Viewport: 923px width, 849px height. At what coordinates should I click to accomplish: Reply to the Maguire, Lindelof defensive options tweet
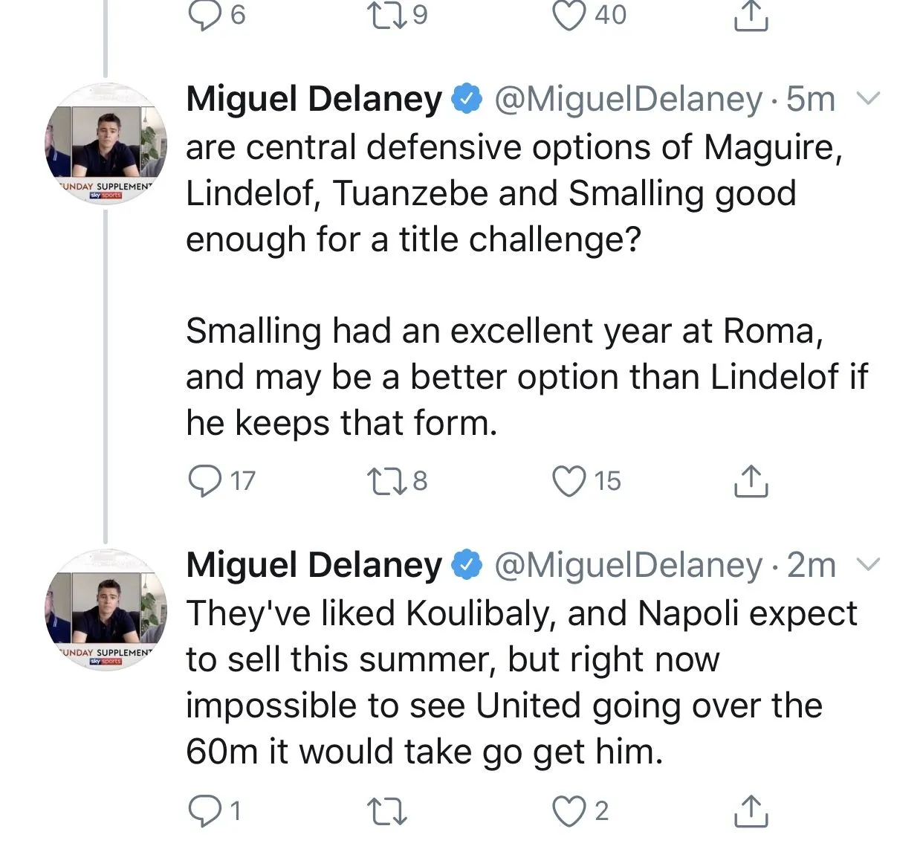click(x=204, y=480)
